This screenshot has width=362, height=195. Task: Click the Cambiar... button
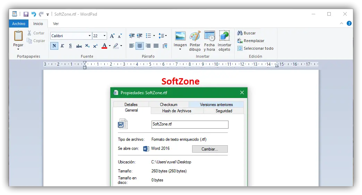pos(210,149)
